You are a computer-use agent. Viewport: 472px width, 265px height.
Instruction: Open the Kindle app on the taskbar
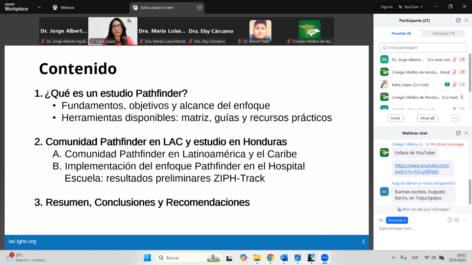[311, 258]
